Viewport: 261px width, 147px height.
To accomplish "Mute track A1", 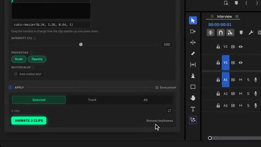I will (x=241, y=80).
